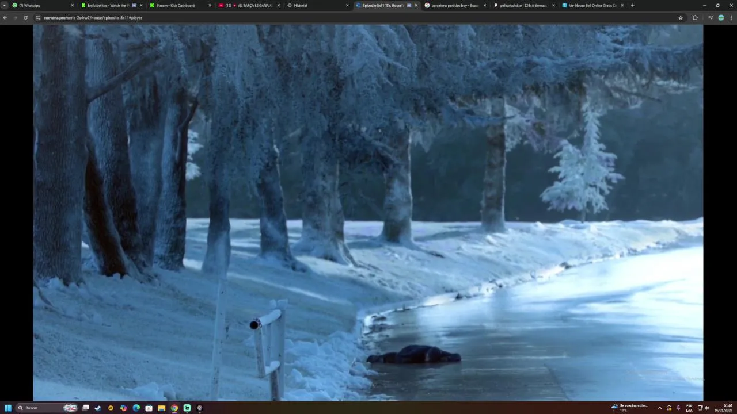Open the network status tray icon
This screenshot has height=414, width=737.
[700, 408]
